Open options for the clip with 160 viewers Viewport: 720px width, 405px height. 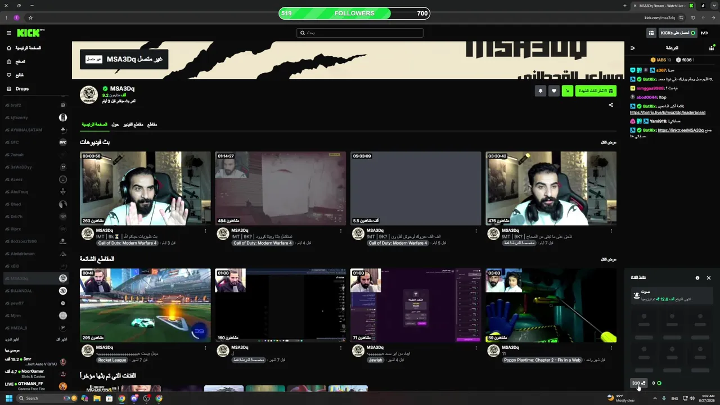(x=341, y=348)
